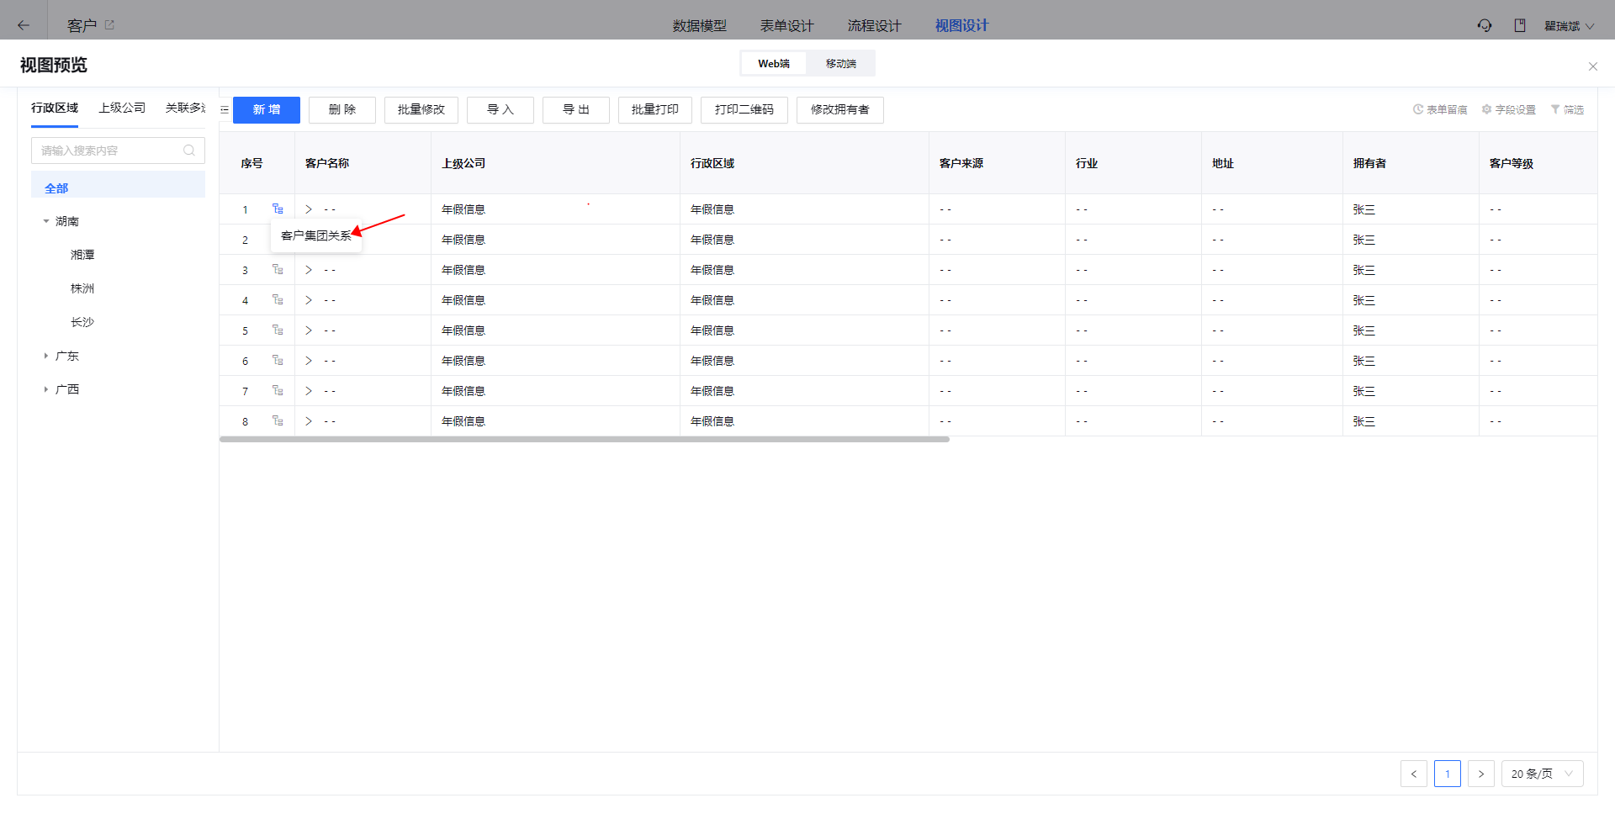
Task: Expand row 5 customer name chevron
Action: (309, 330)
